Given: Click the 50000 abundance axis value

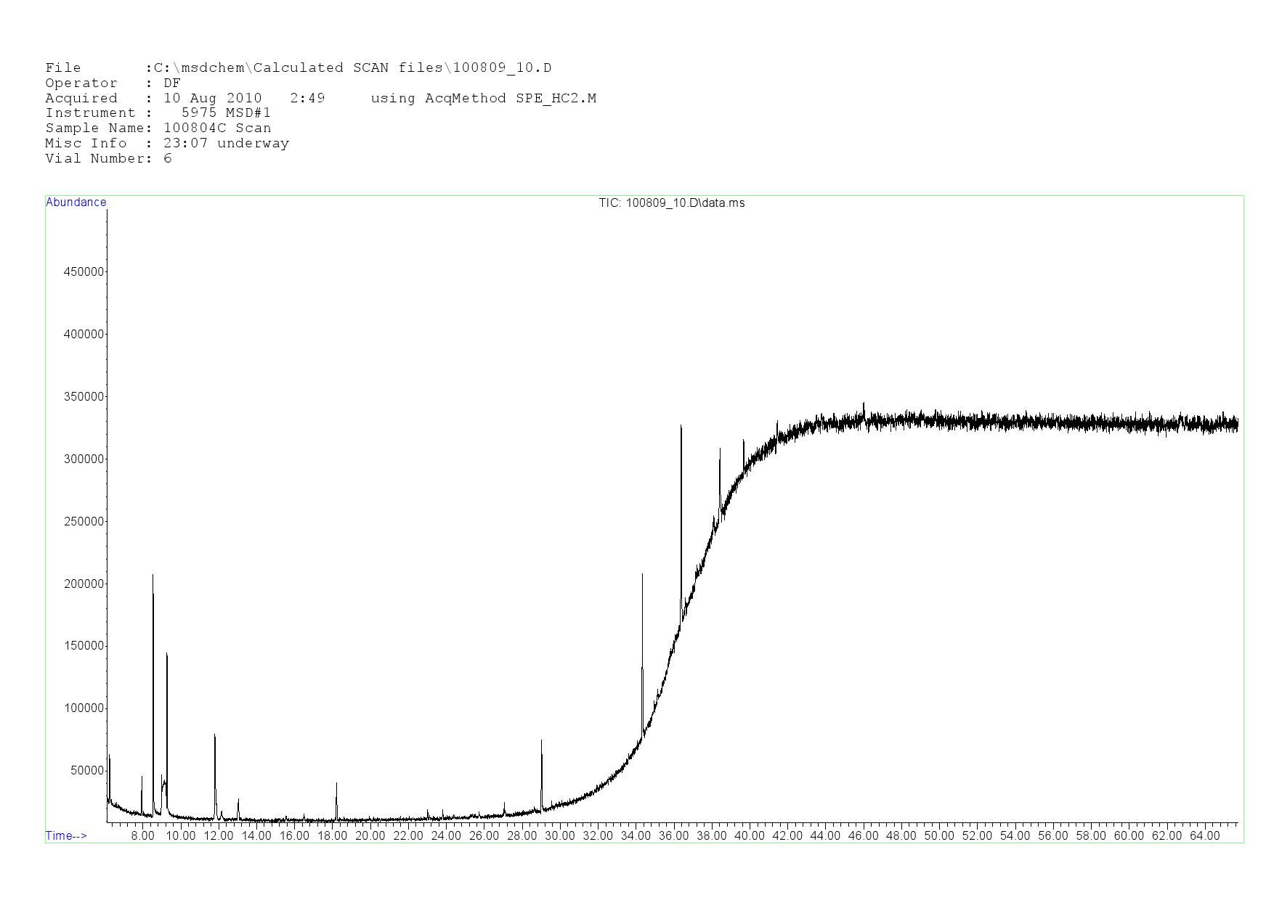Looking at the screenshot, I should [87, 771].
